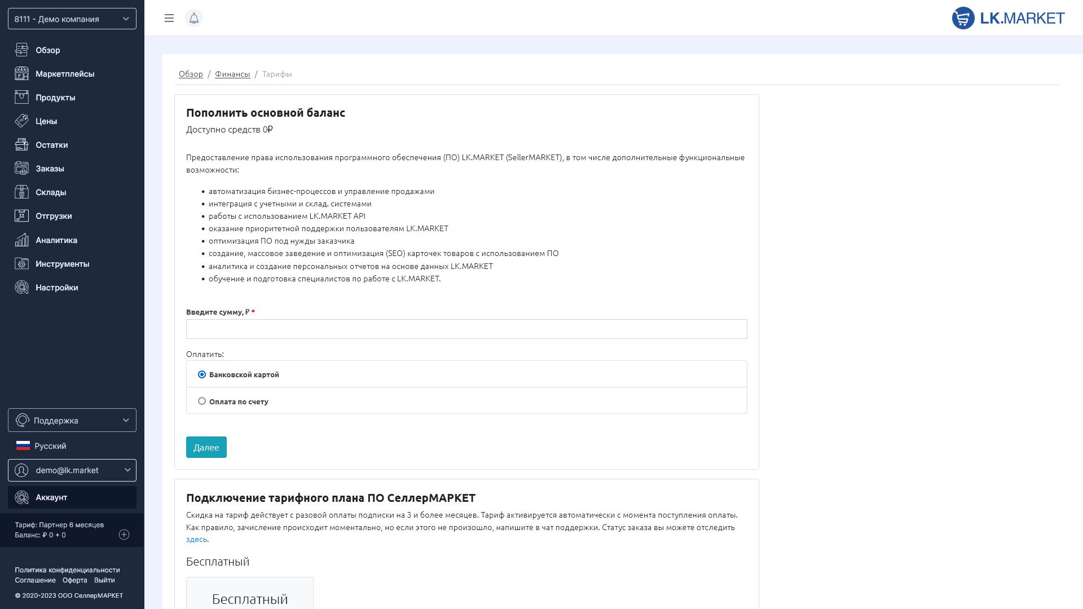Click the plus icon to top up balance
Screen dimensions: 1083x609
(x=124, y=535)
